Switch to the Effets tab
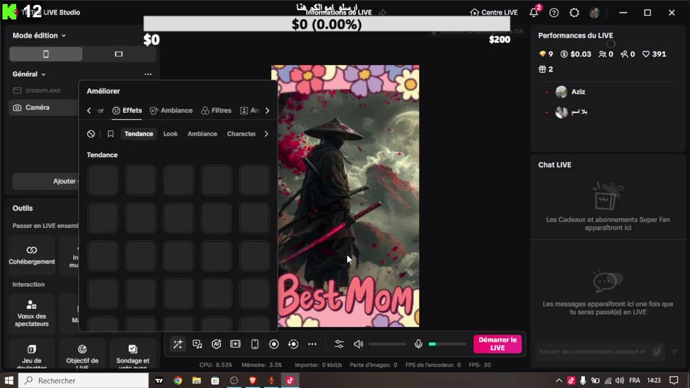This screenshot has width=690, height=388. click(x=127, y=110)
